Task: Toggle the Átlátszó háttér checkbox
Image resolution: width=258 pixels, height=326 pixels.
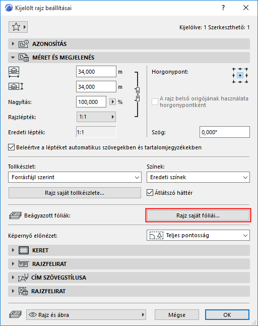Action: click(150, 193)
